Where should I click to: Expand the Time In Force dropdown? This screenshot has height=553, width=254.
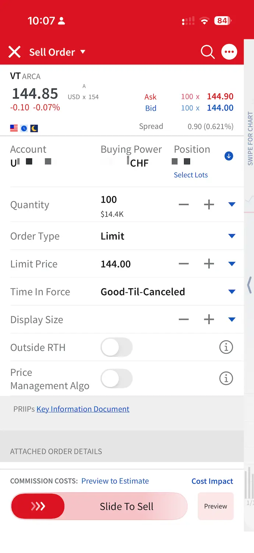[x=232, y=291]
